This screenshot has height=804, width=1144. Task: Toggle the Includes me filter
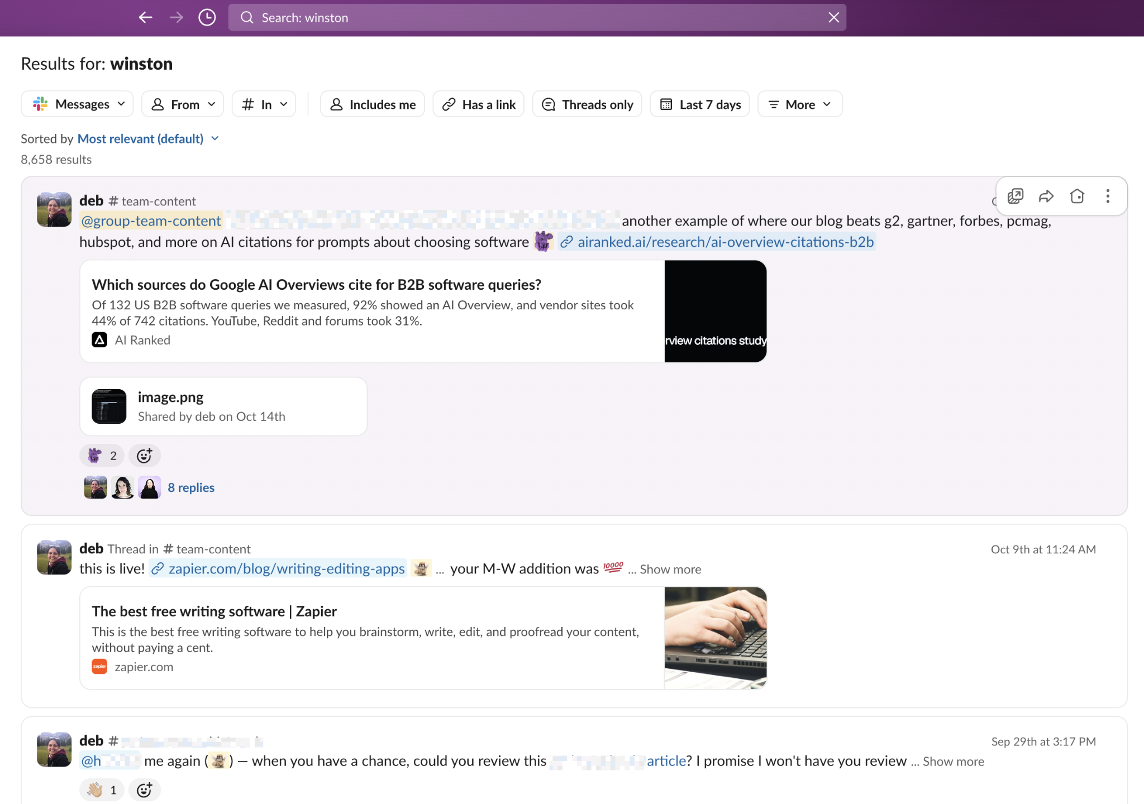pos(373,104)
